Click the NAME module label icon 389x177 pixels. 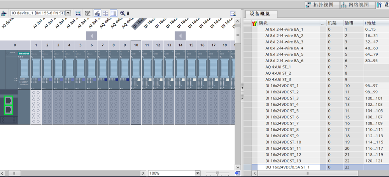click(x=88, y=13)
